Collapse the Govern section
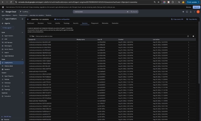Image resolution: width=201 pixels, height=121 pixels. 22,73
